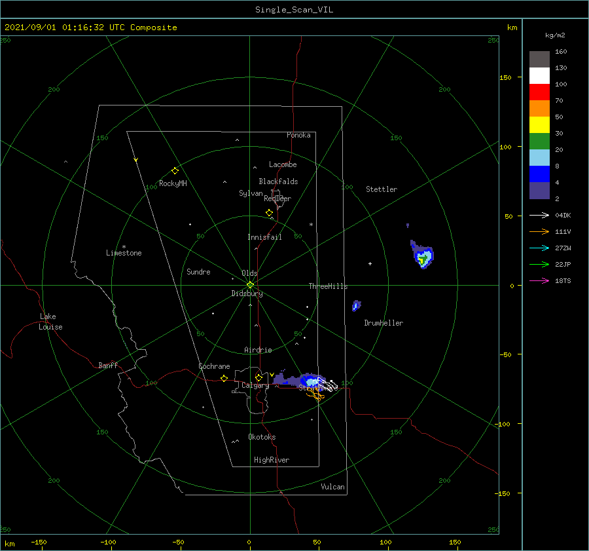Click the magenta 18TS track arrow in legend
Image resolution: width=589 pixels, height=551 pixels.
539,280
